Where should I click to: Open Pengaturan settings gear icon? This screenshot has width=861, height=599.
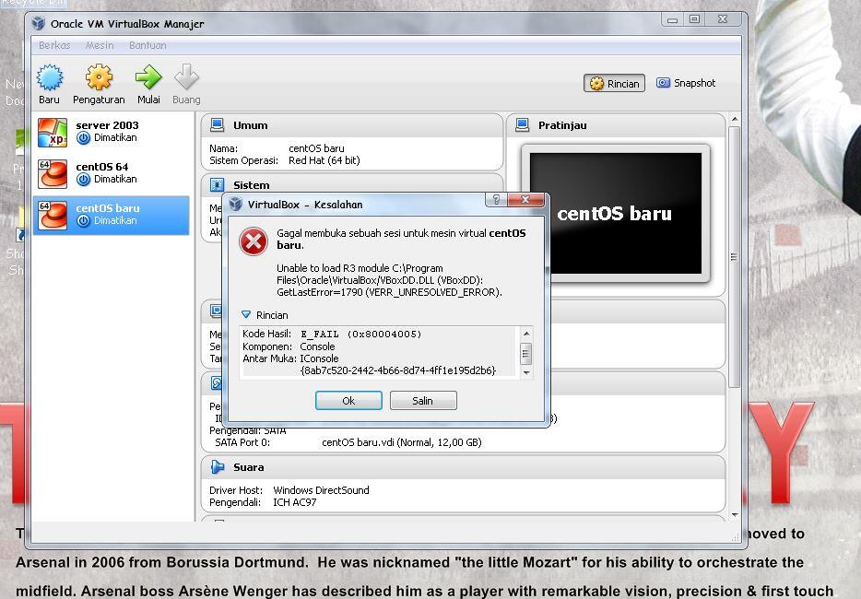point(99,77)
